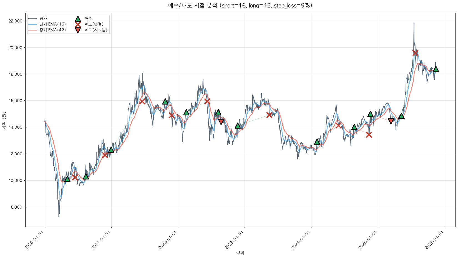Viewport: 458px width, 258px height.
Task: Click the 단기 EMA(16) legend label
Action: click(52, 24)
